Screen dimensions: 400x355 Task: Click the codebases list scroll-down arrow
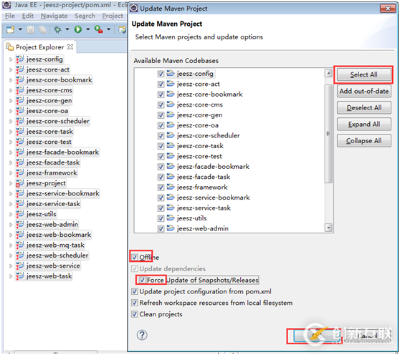[x=328, y=228]
